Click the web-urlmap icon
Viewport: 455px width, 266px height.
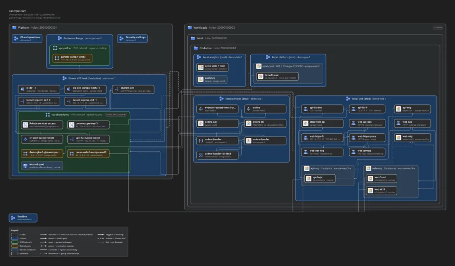point(354,152)
